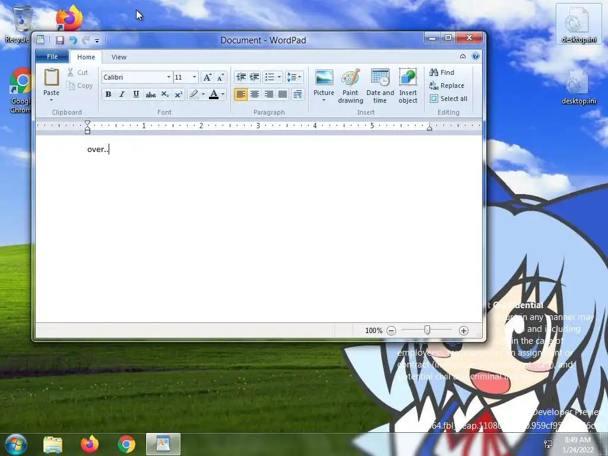This screenshot has height=456, width=608.
Task: Click the WordPad application icon in title bar
Action: [40, 40]
